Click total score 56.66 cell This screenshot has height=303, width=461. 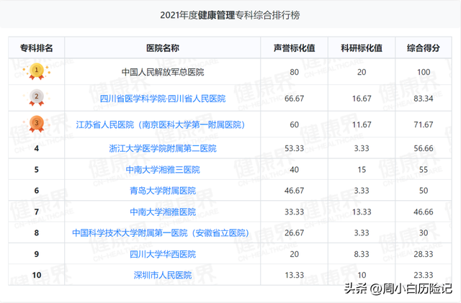(424, 148)
